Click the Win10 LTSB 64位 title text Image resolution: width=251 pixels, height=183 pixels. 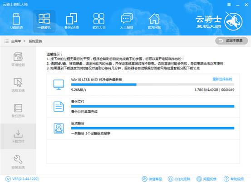click(97, 79)
